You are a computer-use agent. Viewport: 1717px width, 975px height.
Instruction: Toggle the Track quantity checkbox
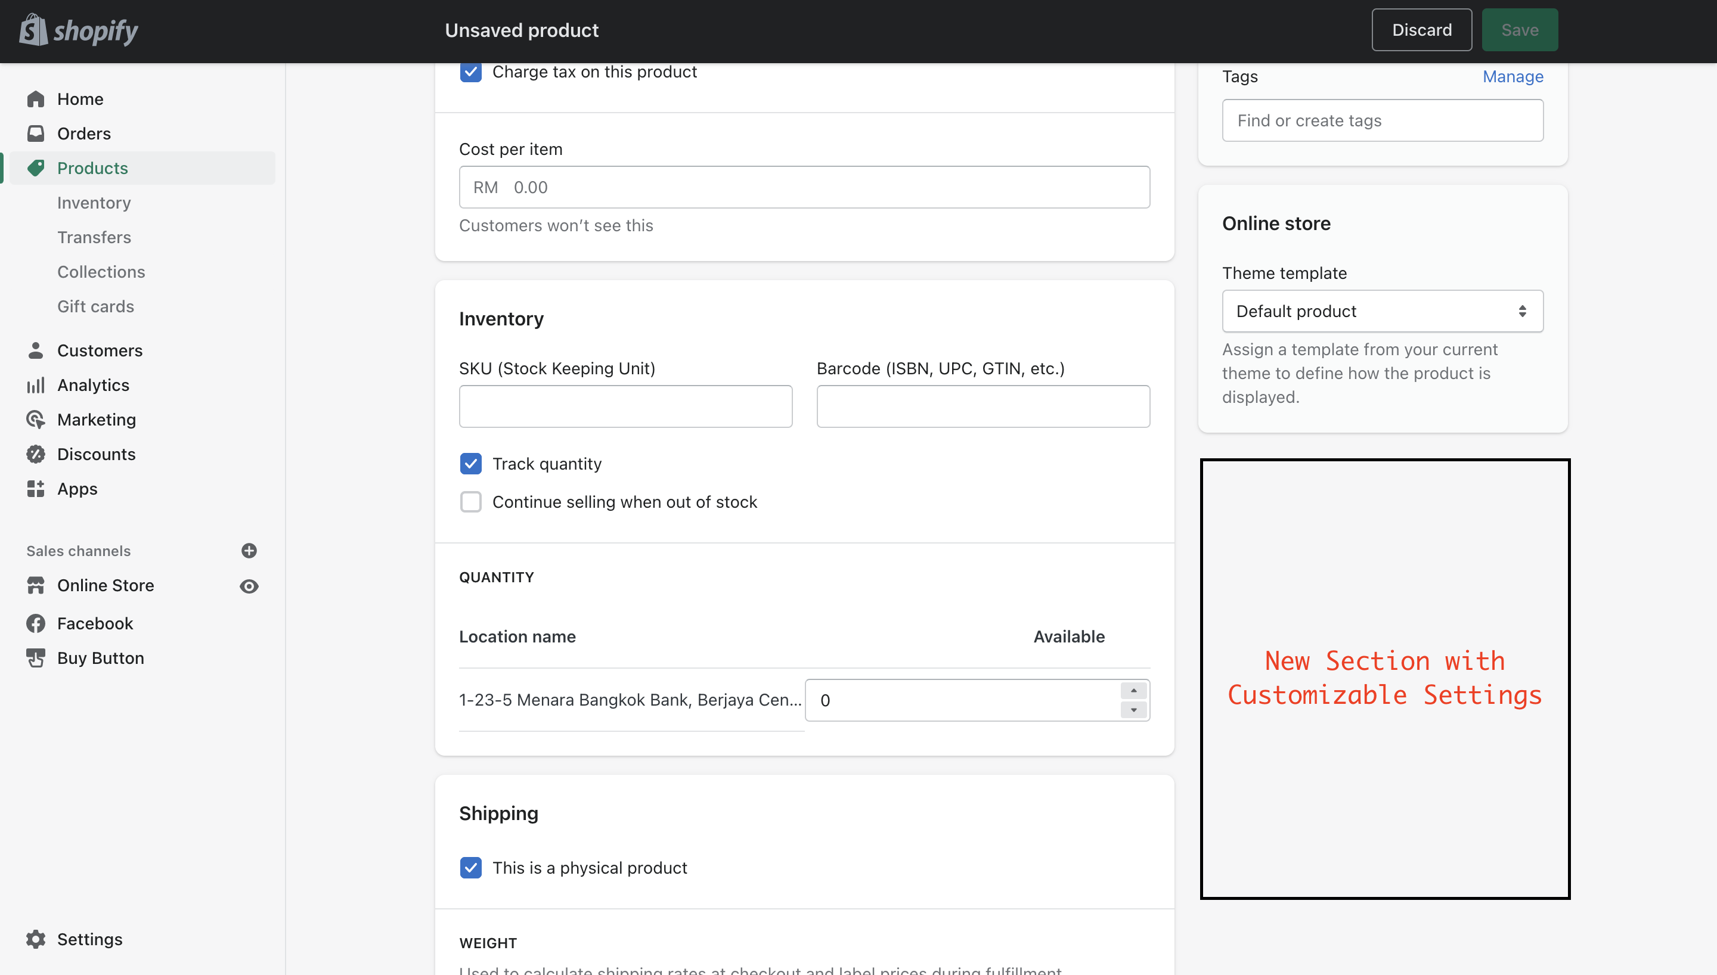[471, 464]
